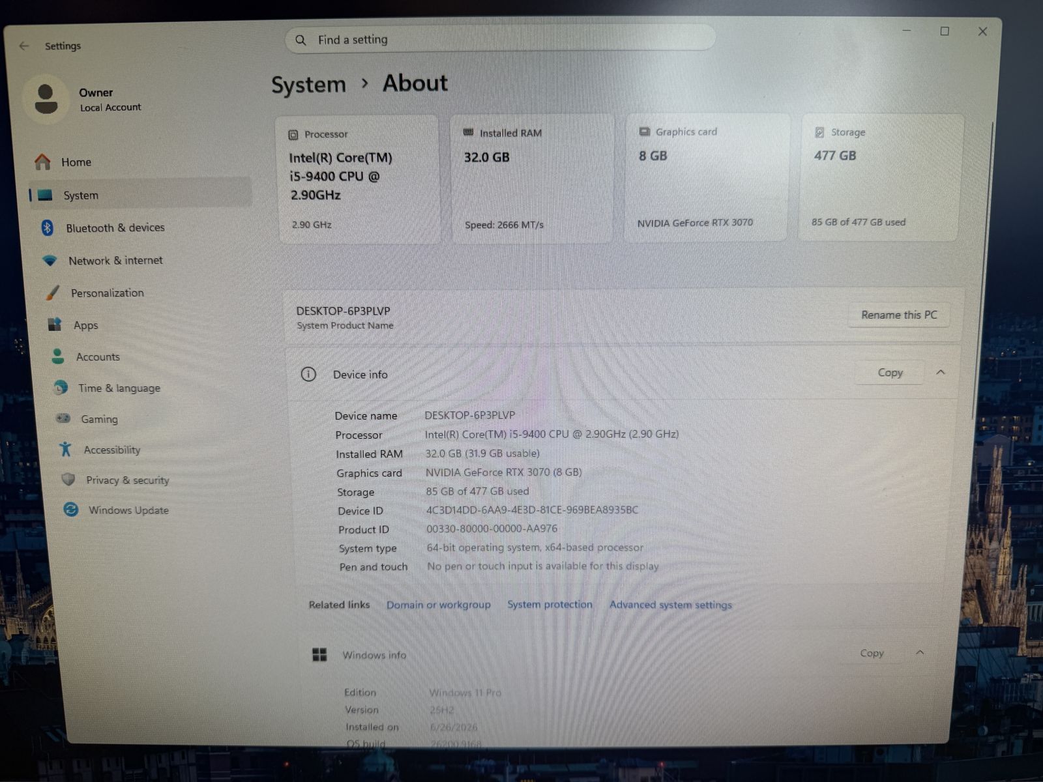Click the 'Speed: 2666 MT/s' text
The width and height of the screenshot is (1043, 782).
coord(504,225)
